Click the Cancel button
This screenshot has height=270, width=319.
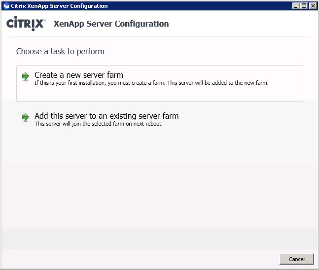coord(297,259)
